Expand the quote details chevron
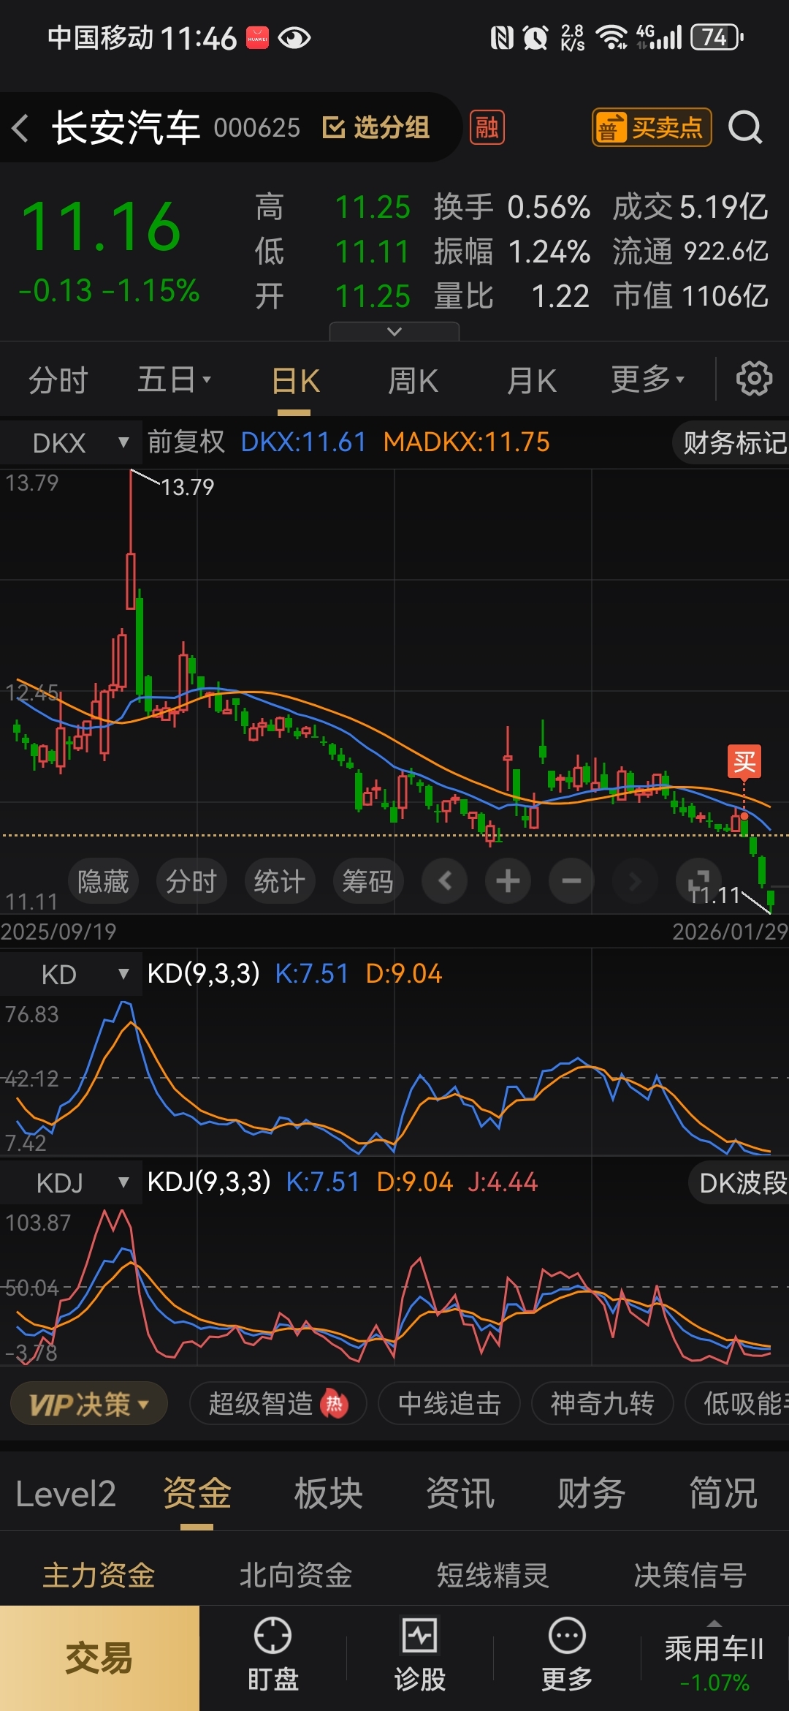 point(394,331)
